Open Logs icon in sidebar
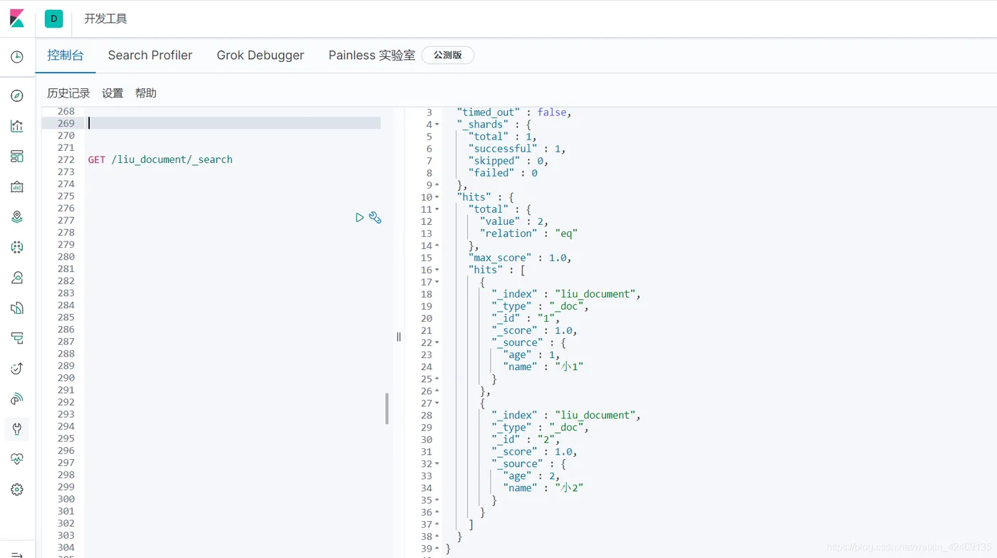This screenshot has height=558, width=997. coord(17,307)
